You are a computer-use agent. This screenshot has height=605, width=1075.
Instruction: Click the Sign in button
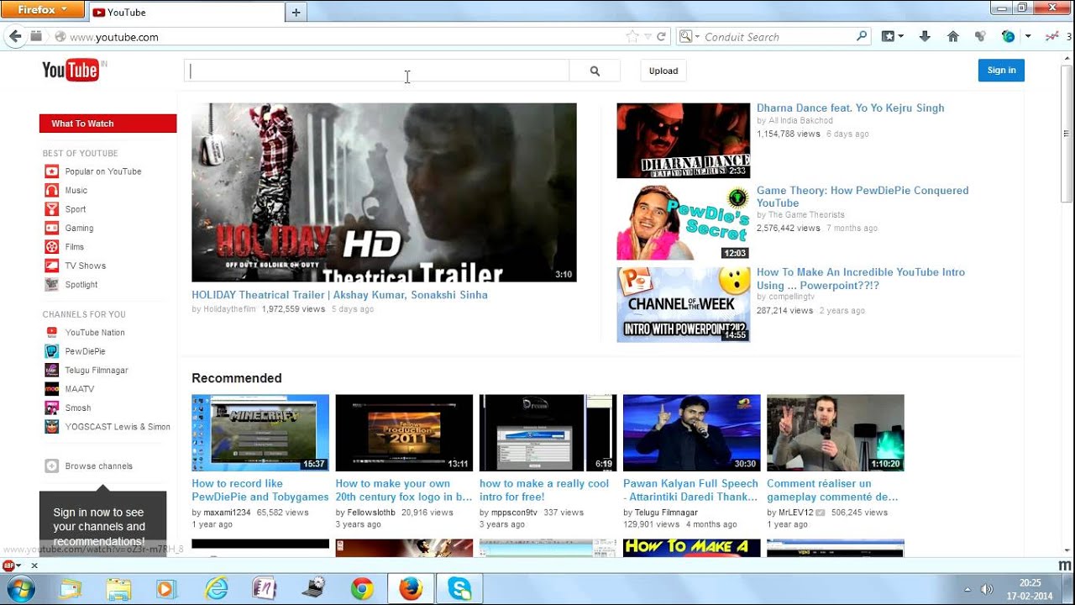coord(1001,71)
